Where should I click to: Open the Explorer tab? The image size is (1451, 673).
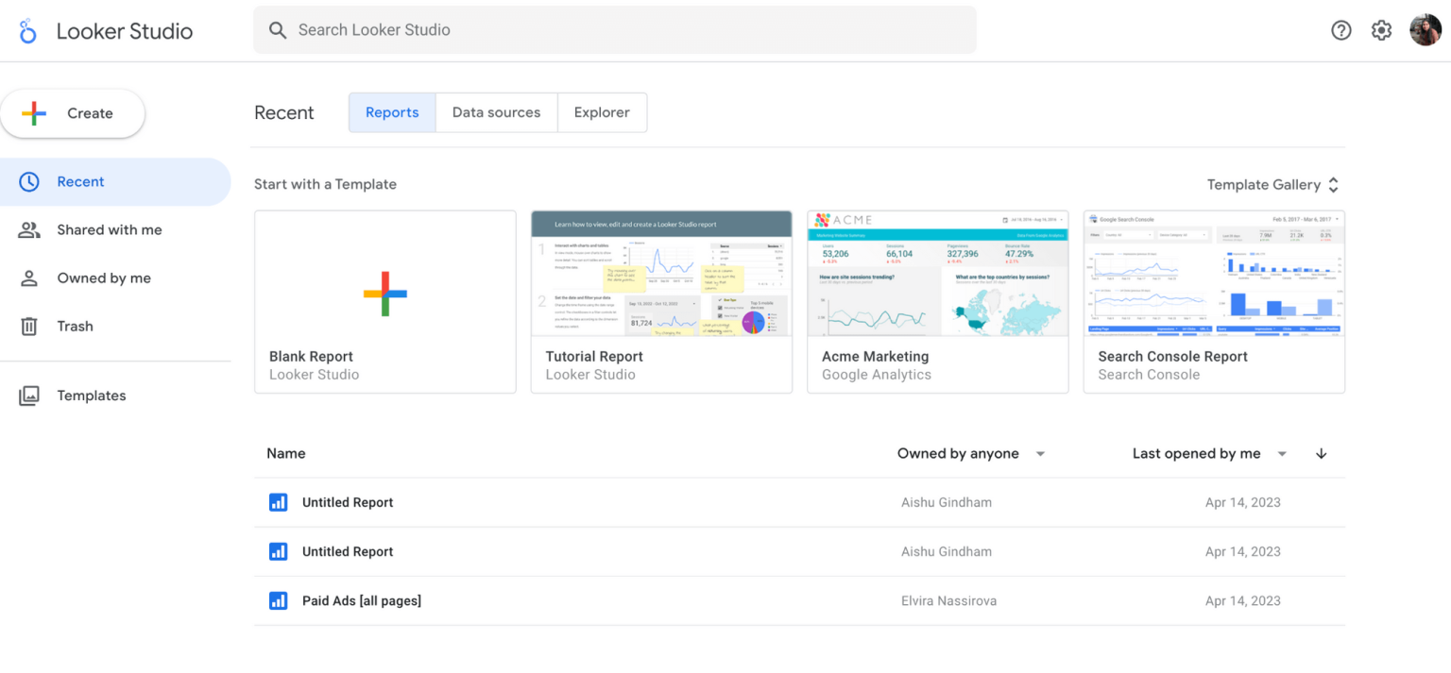tap(602, 112)
